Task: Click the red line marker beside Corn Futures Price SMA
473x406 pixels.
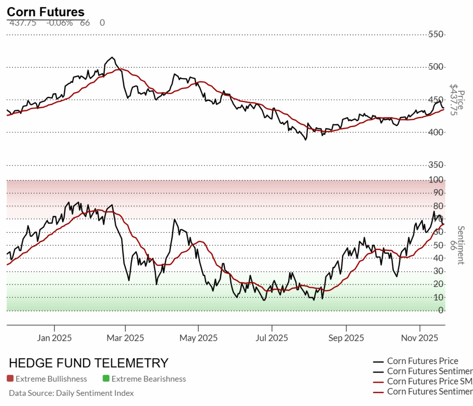Action: click(x=378, y=381)
